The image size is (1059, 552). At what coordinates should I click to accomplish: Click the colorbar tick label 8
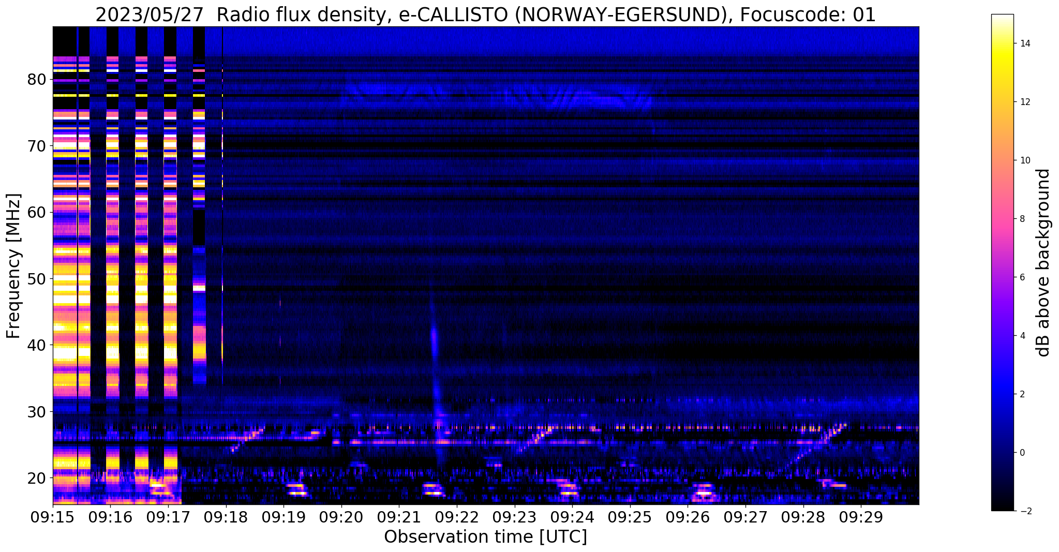click(1022, 219)
